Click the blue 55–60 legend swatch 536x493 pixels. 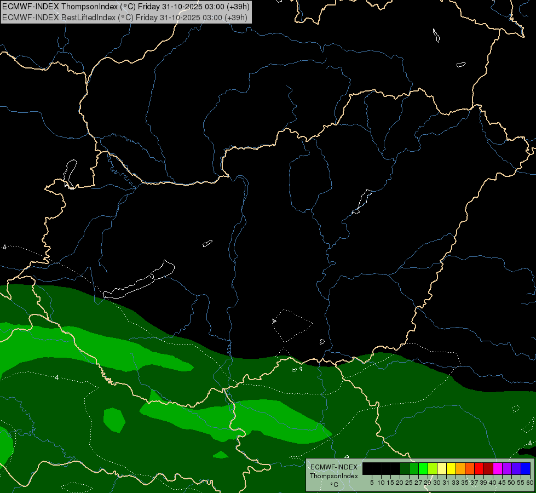tap(526, 468)
